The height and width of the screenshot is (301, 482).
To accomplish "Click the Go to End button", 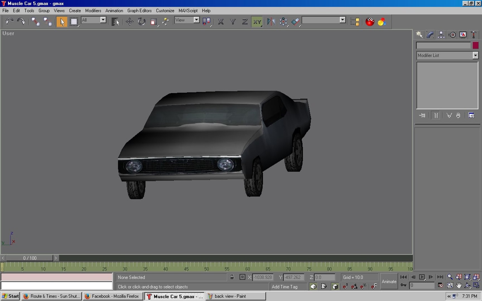I will tap(440, 277).
